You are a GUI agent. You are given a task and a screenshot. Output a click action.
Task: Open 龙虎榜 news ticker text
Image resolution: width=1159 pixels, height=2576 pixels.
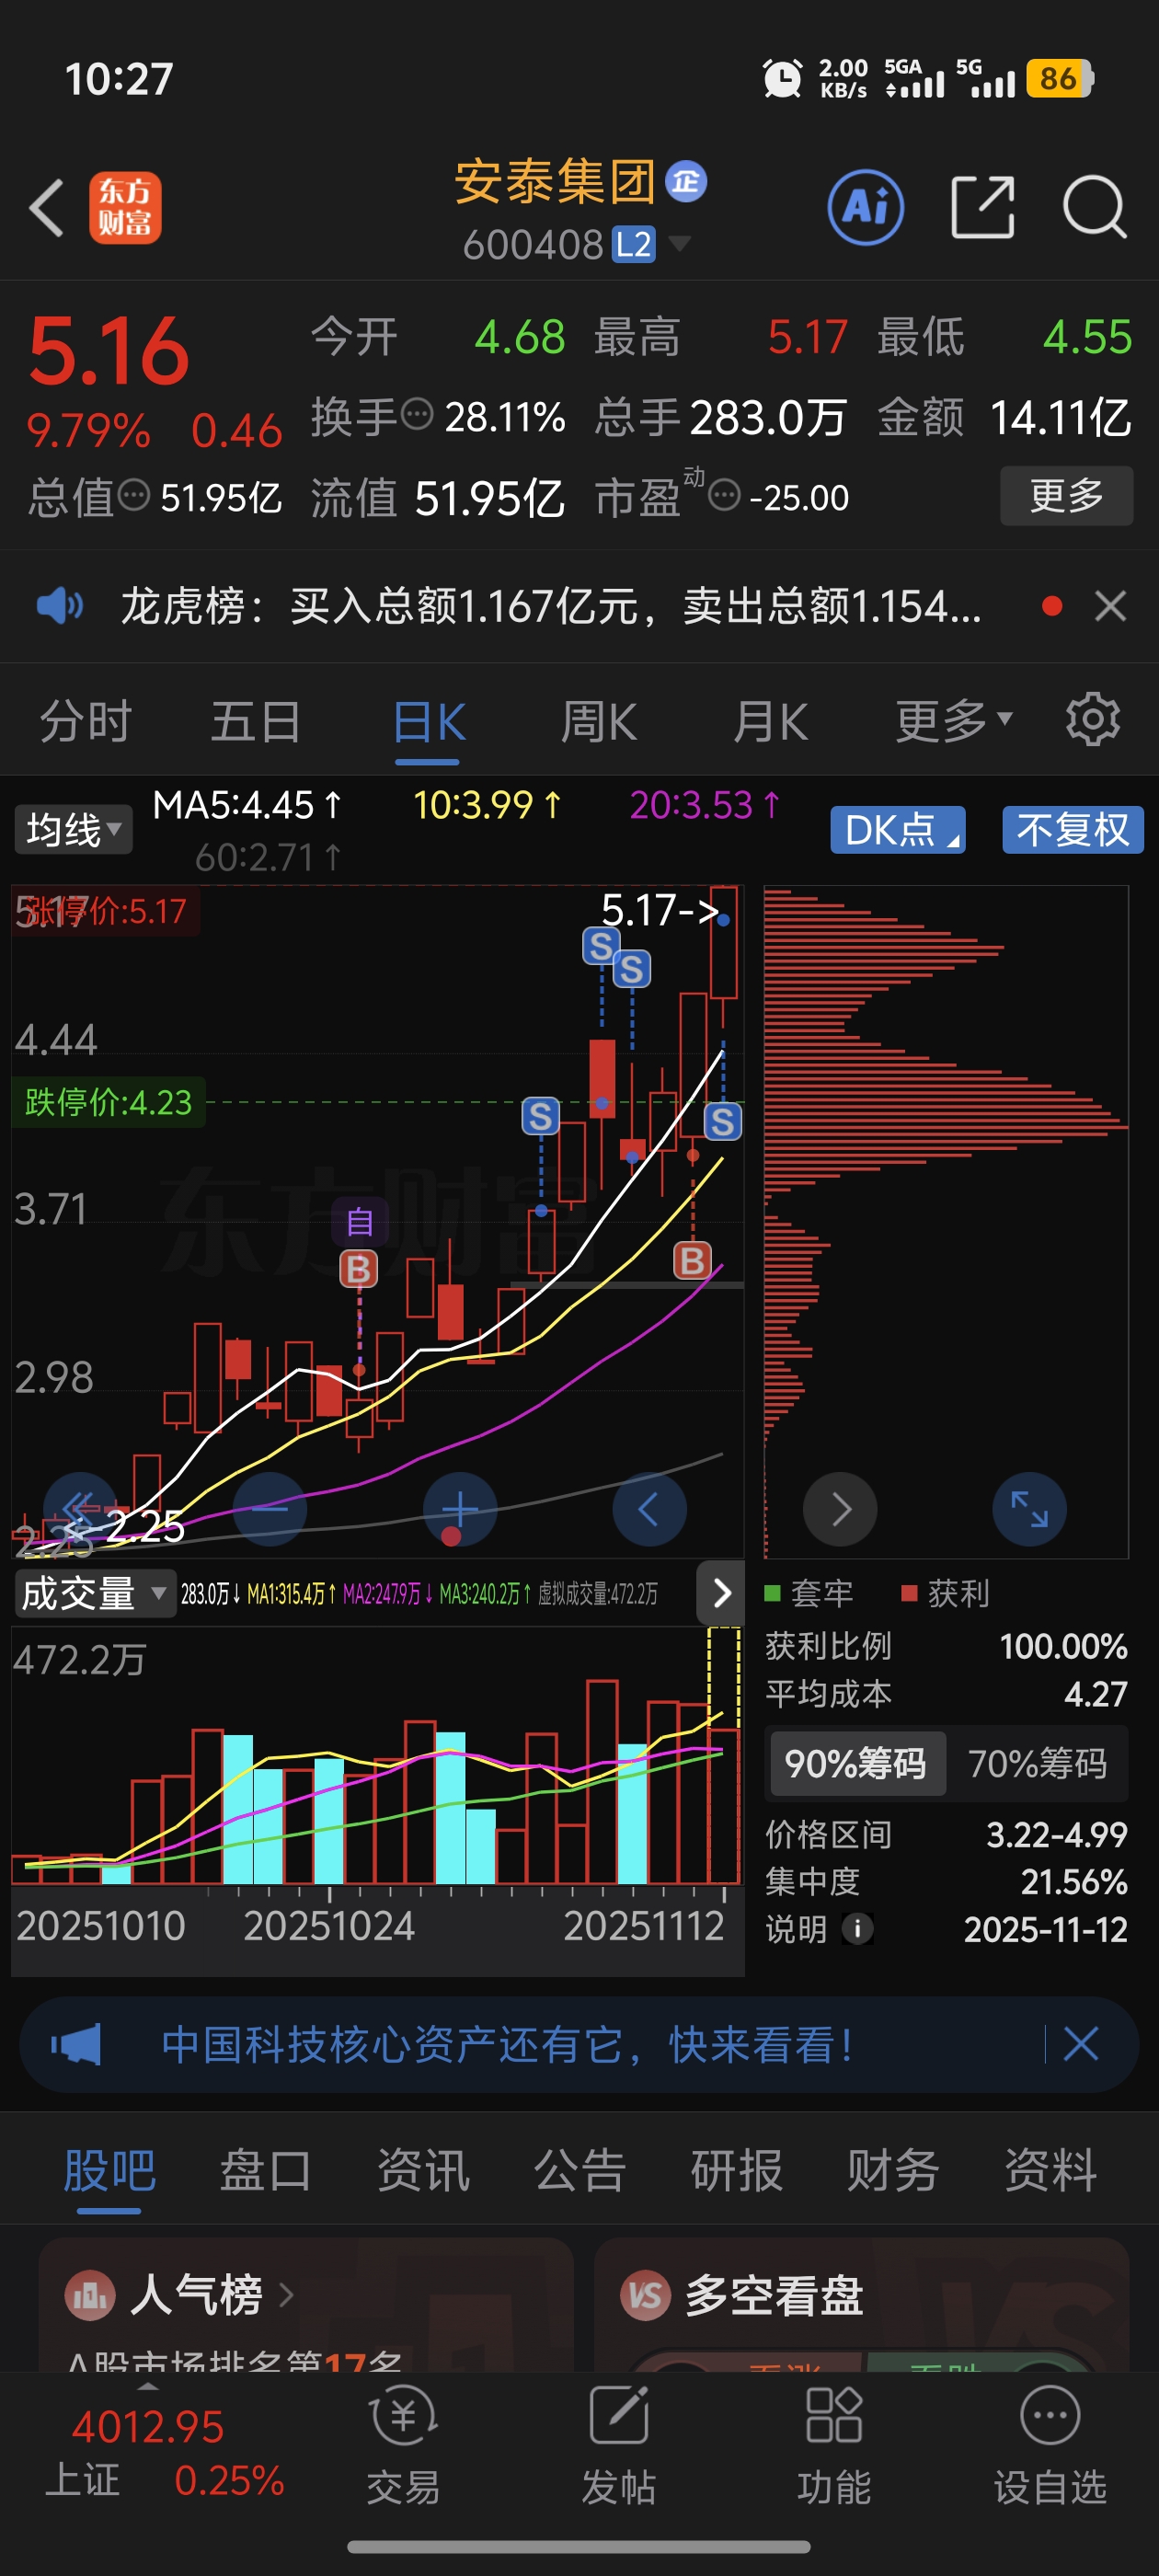(x=551, y=605)
